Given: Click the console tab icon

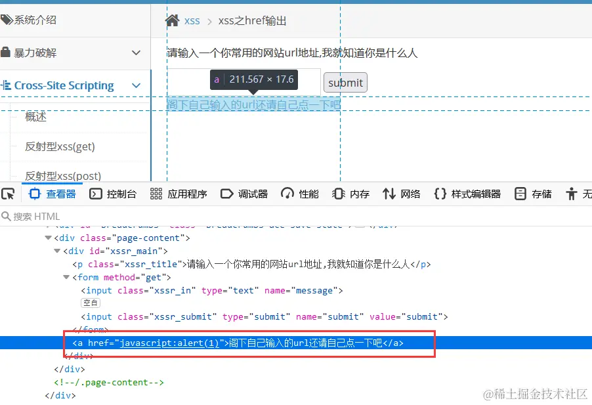Looking at the screenshot, I should point(96,194).
